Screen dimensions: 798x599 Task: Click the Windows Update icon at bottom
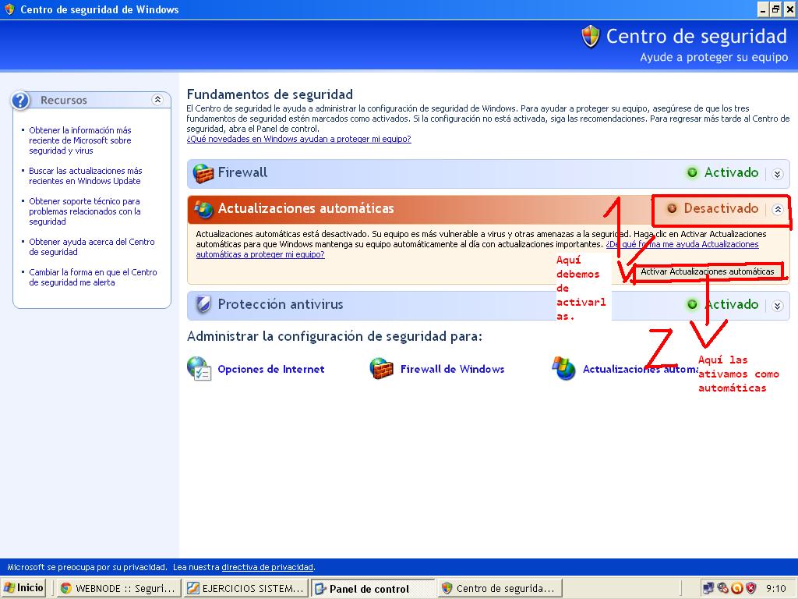click(563, 369)
